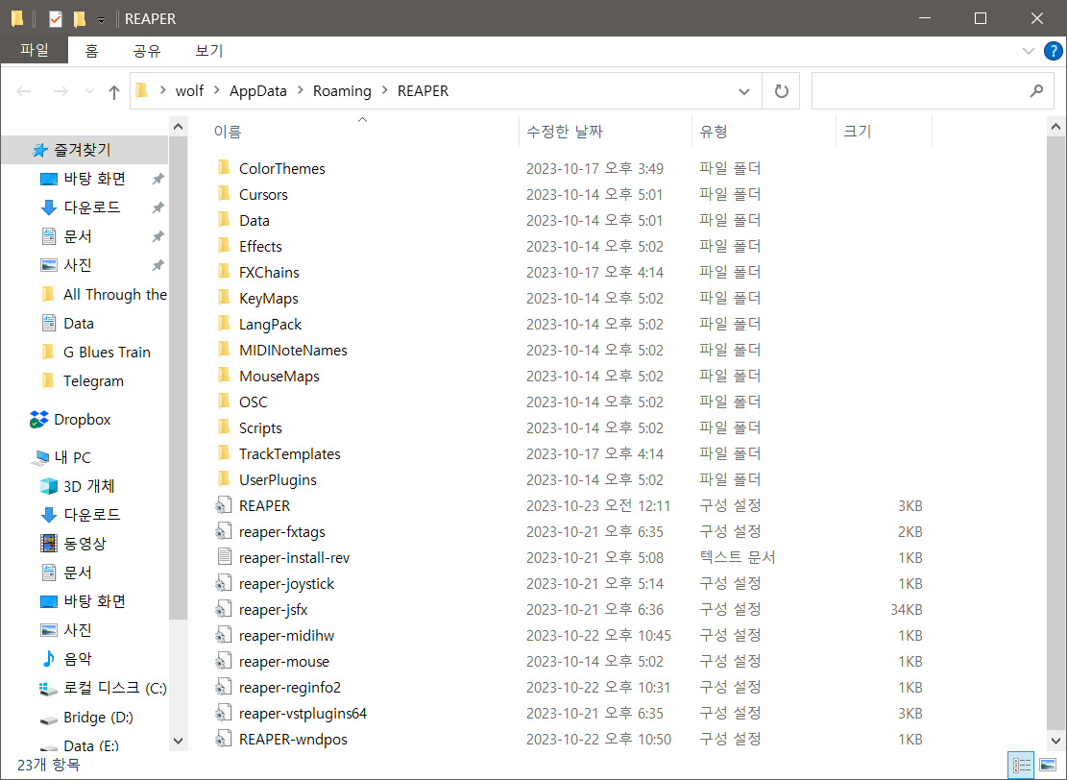Open the ColorThemes folder icon
This screenshot has width=1067, height=780.
pos(224,168)
